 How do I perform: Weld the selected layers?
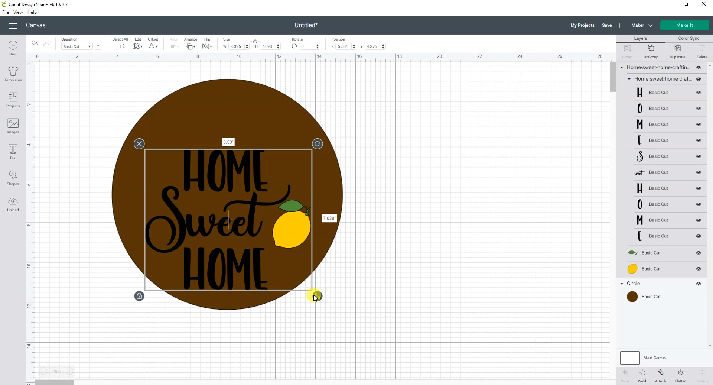tap(642, 376)
